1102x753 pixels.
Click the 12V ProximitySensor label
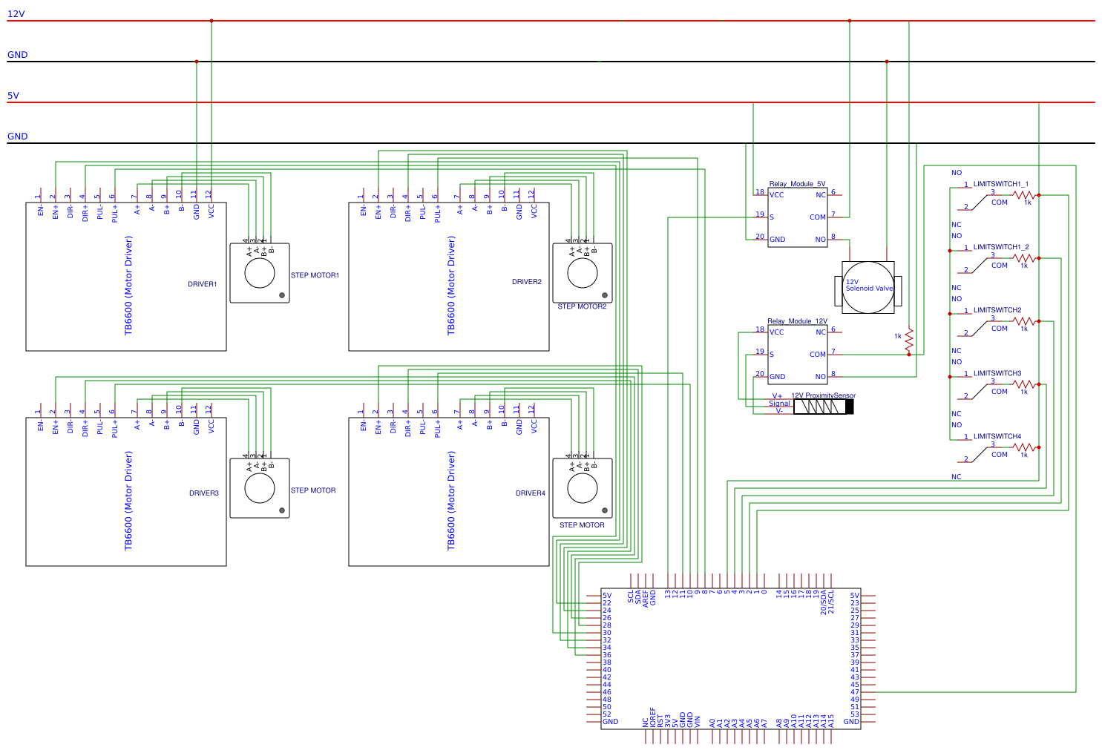pyautogui.click(x=823, y=396)
